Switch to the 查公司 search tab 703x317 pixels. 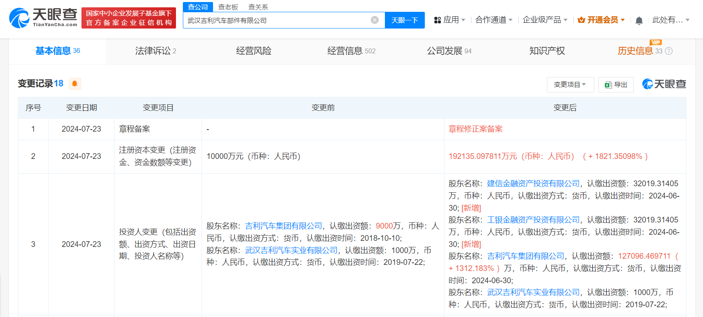[198, 7]
